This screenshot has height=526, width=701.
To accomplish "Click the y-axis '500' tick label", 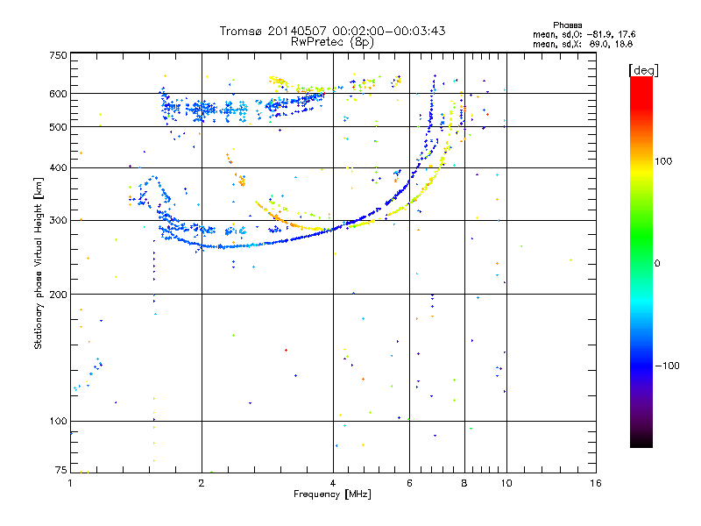I will pos(59,127).
